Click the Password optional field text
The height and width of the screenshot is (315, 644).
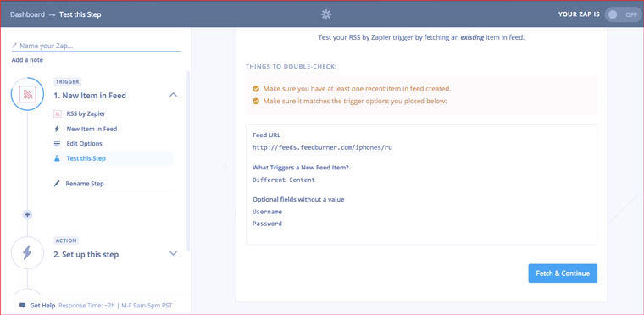(268, 224)
